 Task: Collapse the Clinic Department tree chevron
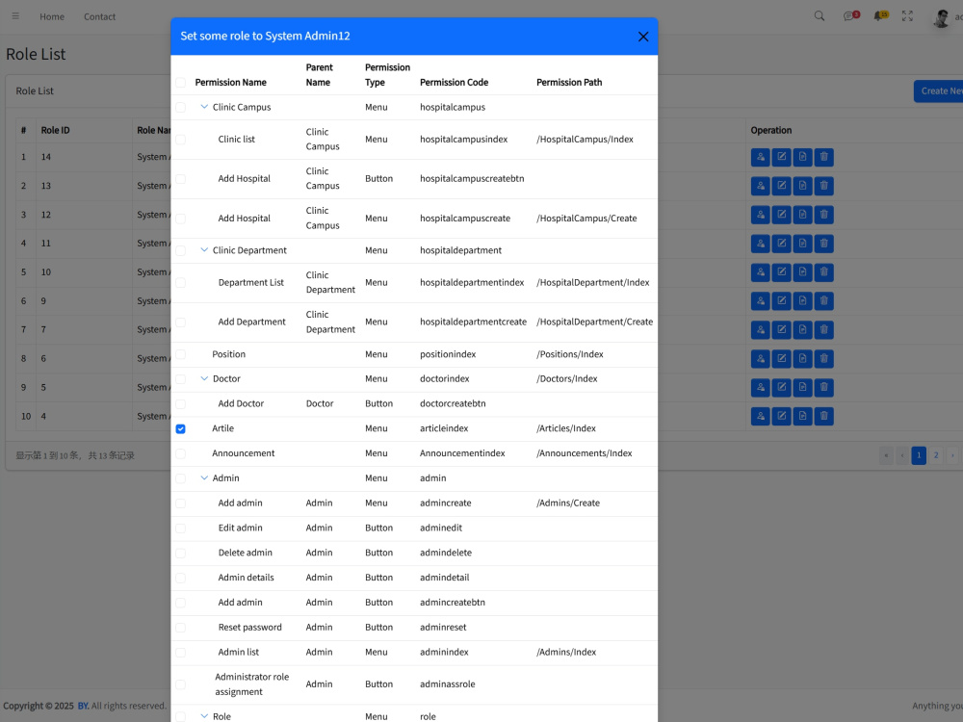204,250
